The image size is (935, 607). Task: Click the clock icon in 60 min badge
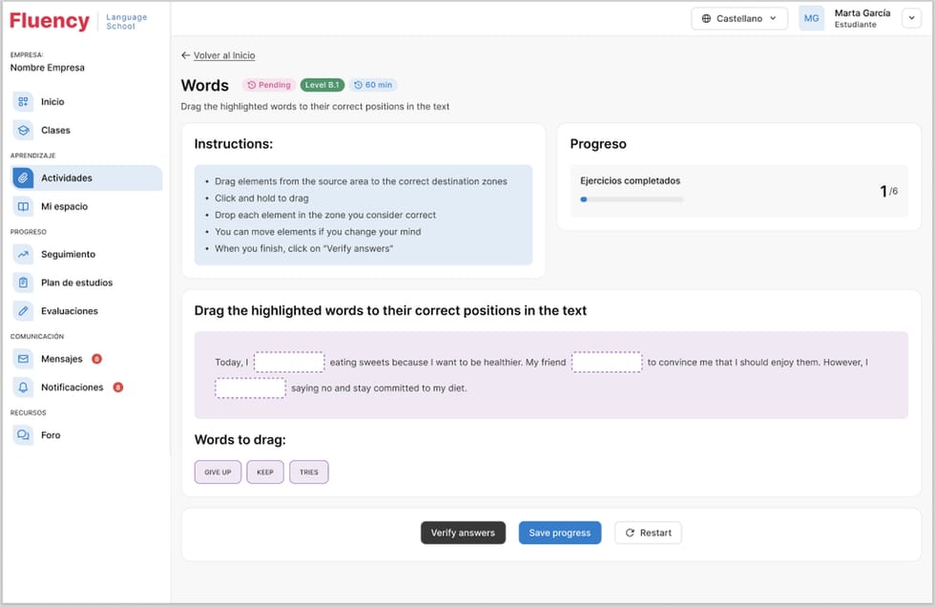(359, 85)
